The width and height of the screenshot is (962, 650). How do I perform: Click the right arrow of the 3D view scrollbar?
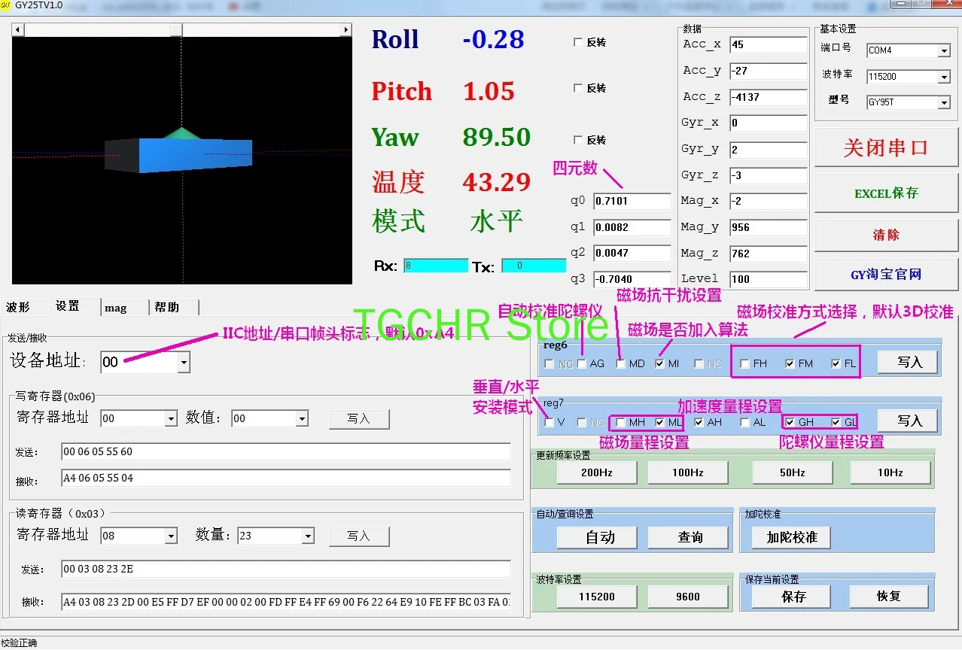click(346, 30)
